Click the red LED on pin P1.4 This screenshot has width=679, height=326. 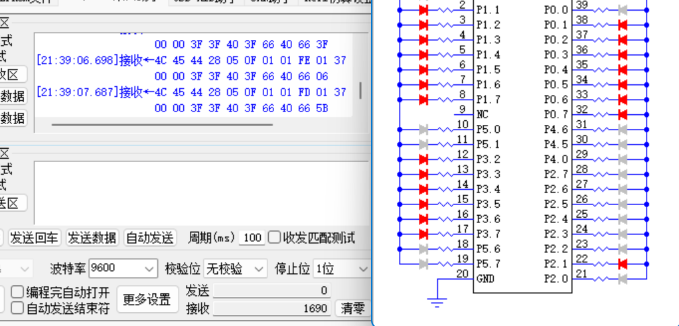(x=423, y=55)
